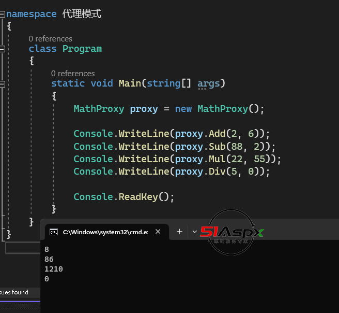Image resolution: width=339 pixels, height=313 pixels.
Task: Click the cmd icon on the terminal tab
Action: point(53,232)
